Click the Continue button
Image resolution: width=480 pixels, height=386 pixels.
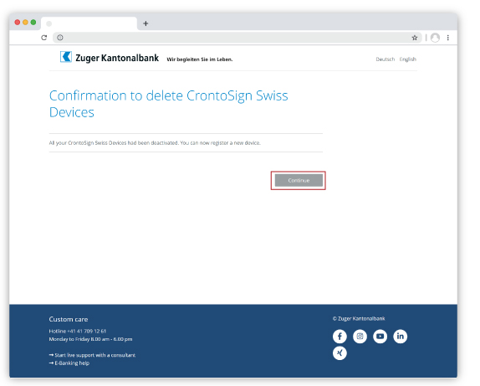pyautogui.click(x=299, y=180)
